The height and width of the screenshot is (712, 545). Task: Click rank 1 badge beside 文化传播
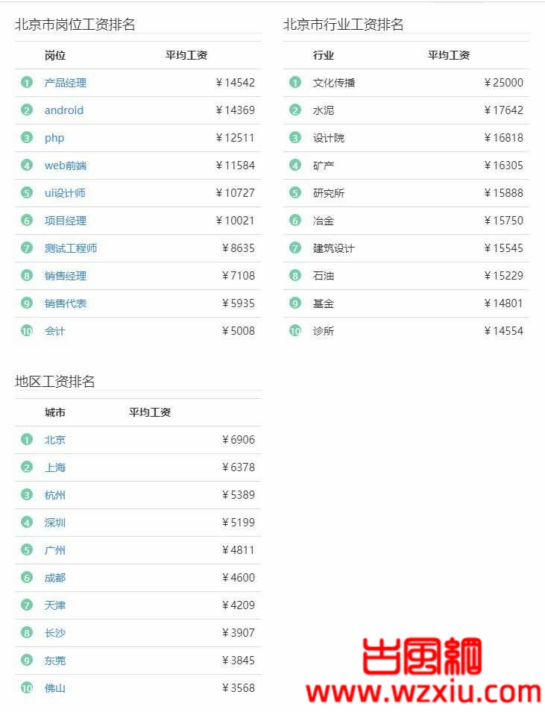coord(295,83)
